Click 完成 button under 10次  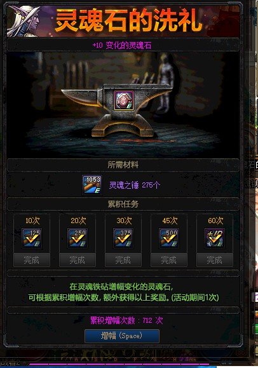pos(32,260)
